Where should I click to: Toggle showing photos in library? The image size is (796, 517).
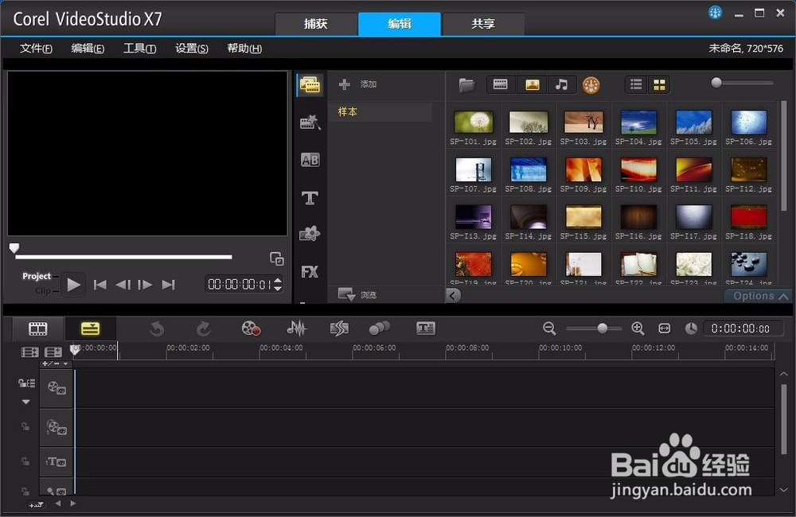[x=532, y=84]
